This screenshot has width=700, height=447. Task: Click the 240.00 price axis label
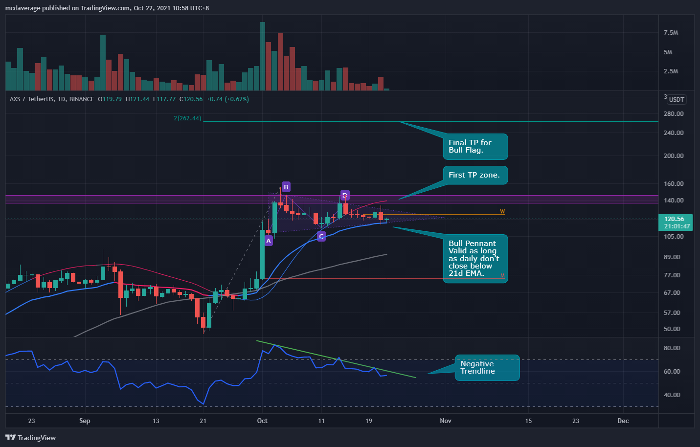click(x=674, y=133)
